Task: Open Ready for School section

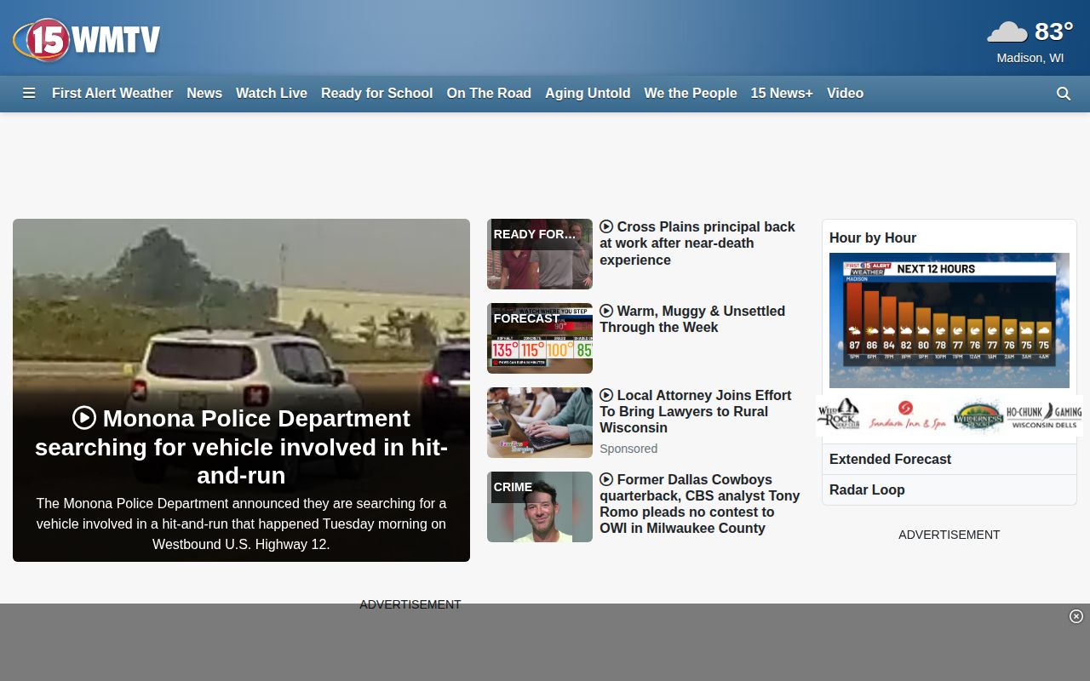Action: click(377, 94)
